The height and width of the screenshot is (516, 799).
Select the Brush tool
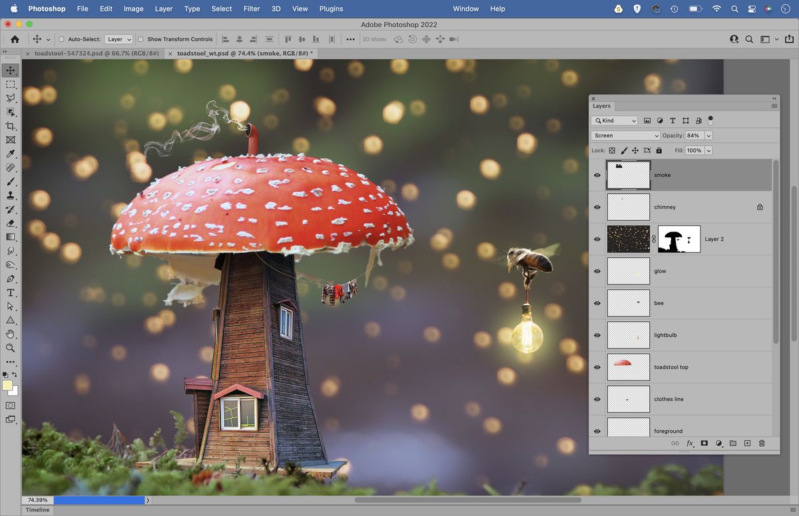pos(11,182)
